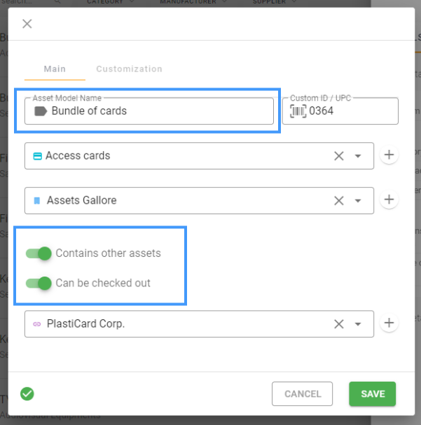The image size is (421, 425).
Task: Open the CATEGORY filter in background page
Action: (x=110, y=2)
